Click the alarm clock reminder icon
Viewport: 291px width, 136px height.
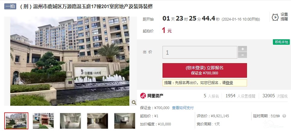pos(275,17)
